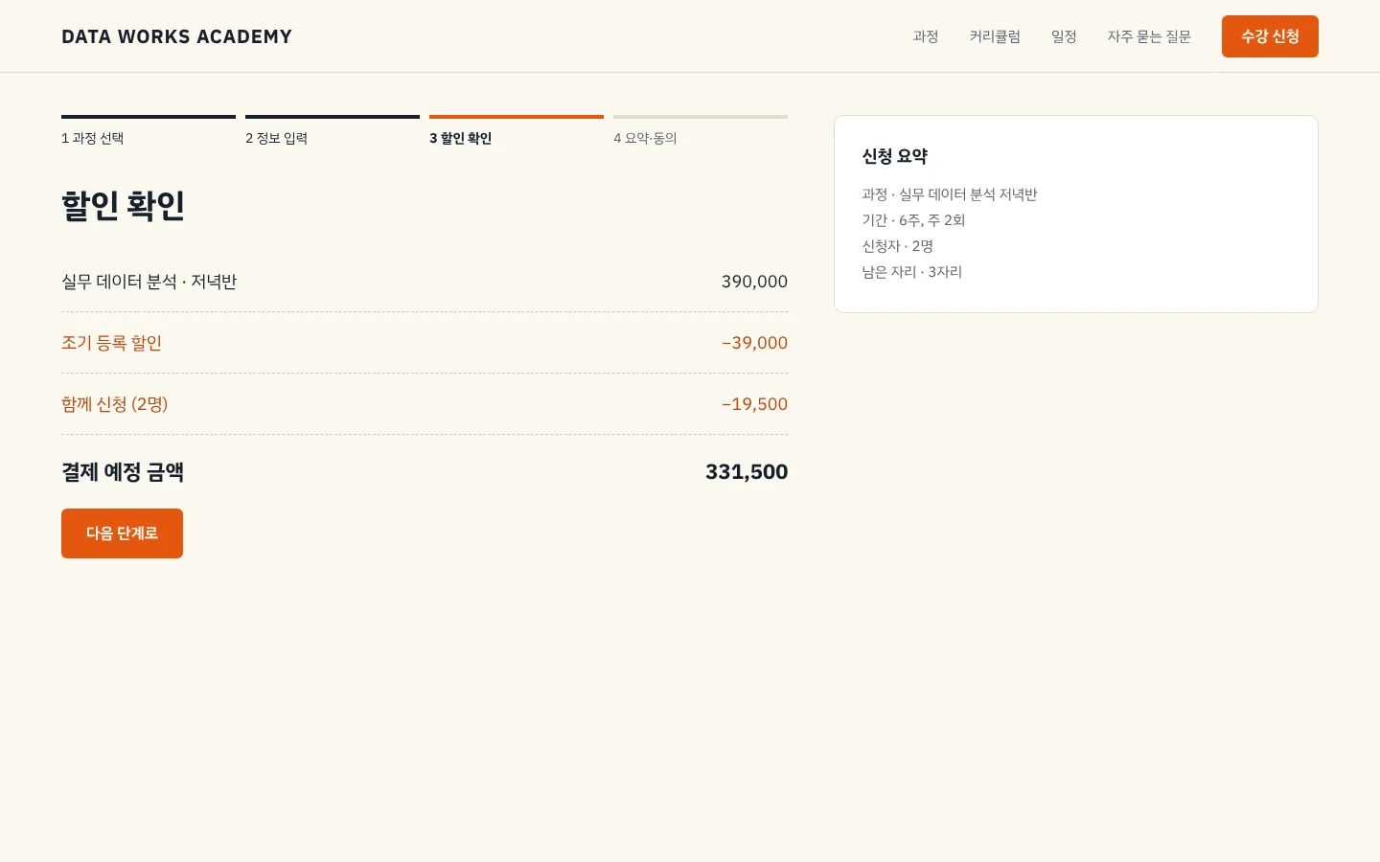Click the total amount 331,500
This screenshot has height=862, width=1380.
tap(747, 472)
